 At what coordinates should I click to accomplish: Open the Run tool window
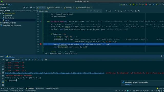(x=20, y=88)
